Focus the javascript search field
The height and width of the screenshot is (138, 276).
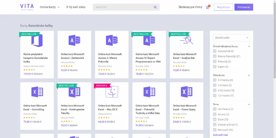[x=126, y=7]
